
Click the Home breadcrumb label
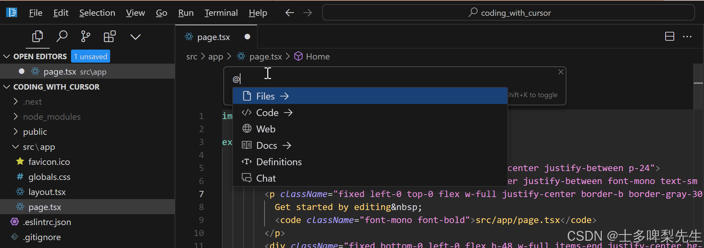318,56
